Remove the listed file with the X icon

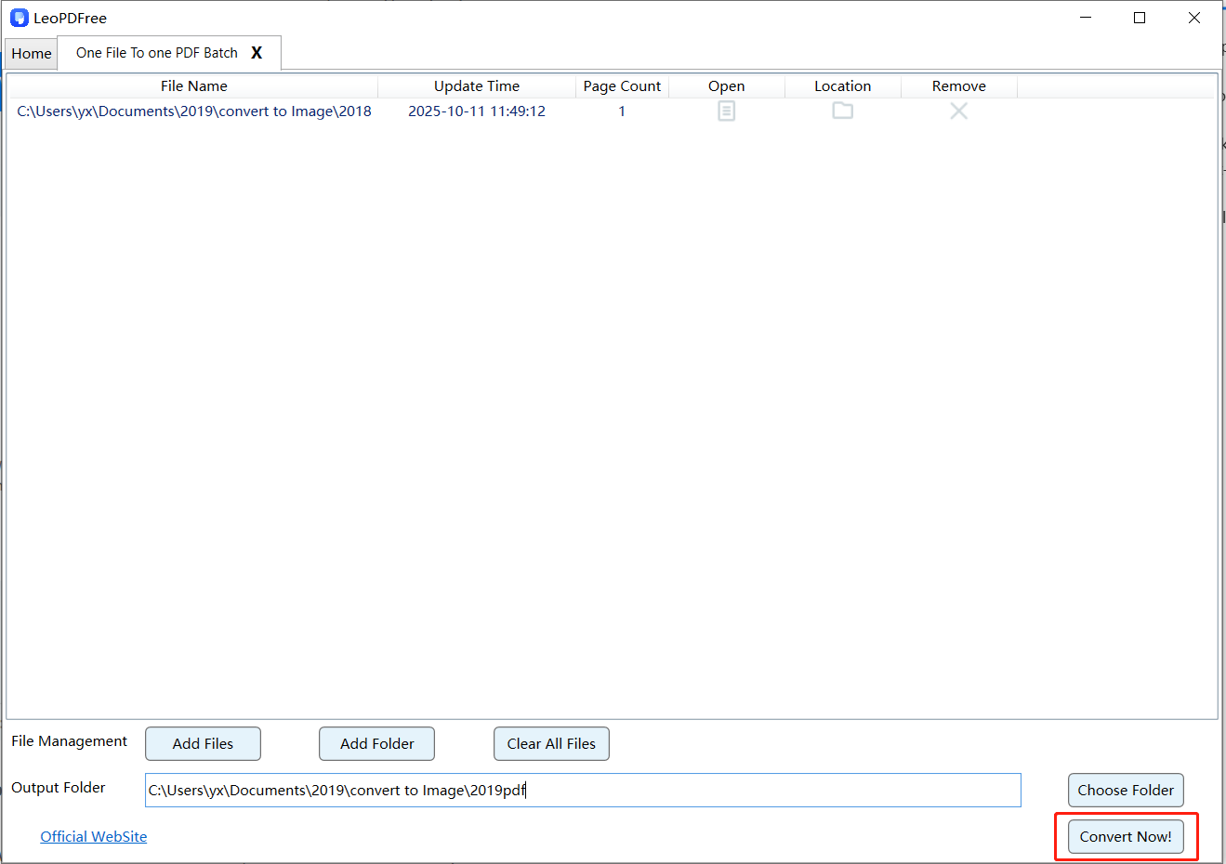958,111
